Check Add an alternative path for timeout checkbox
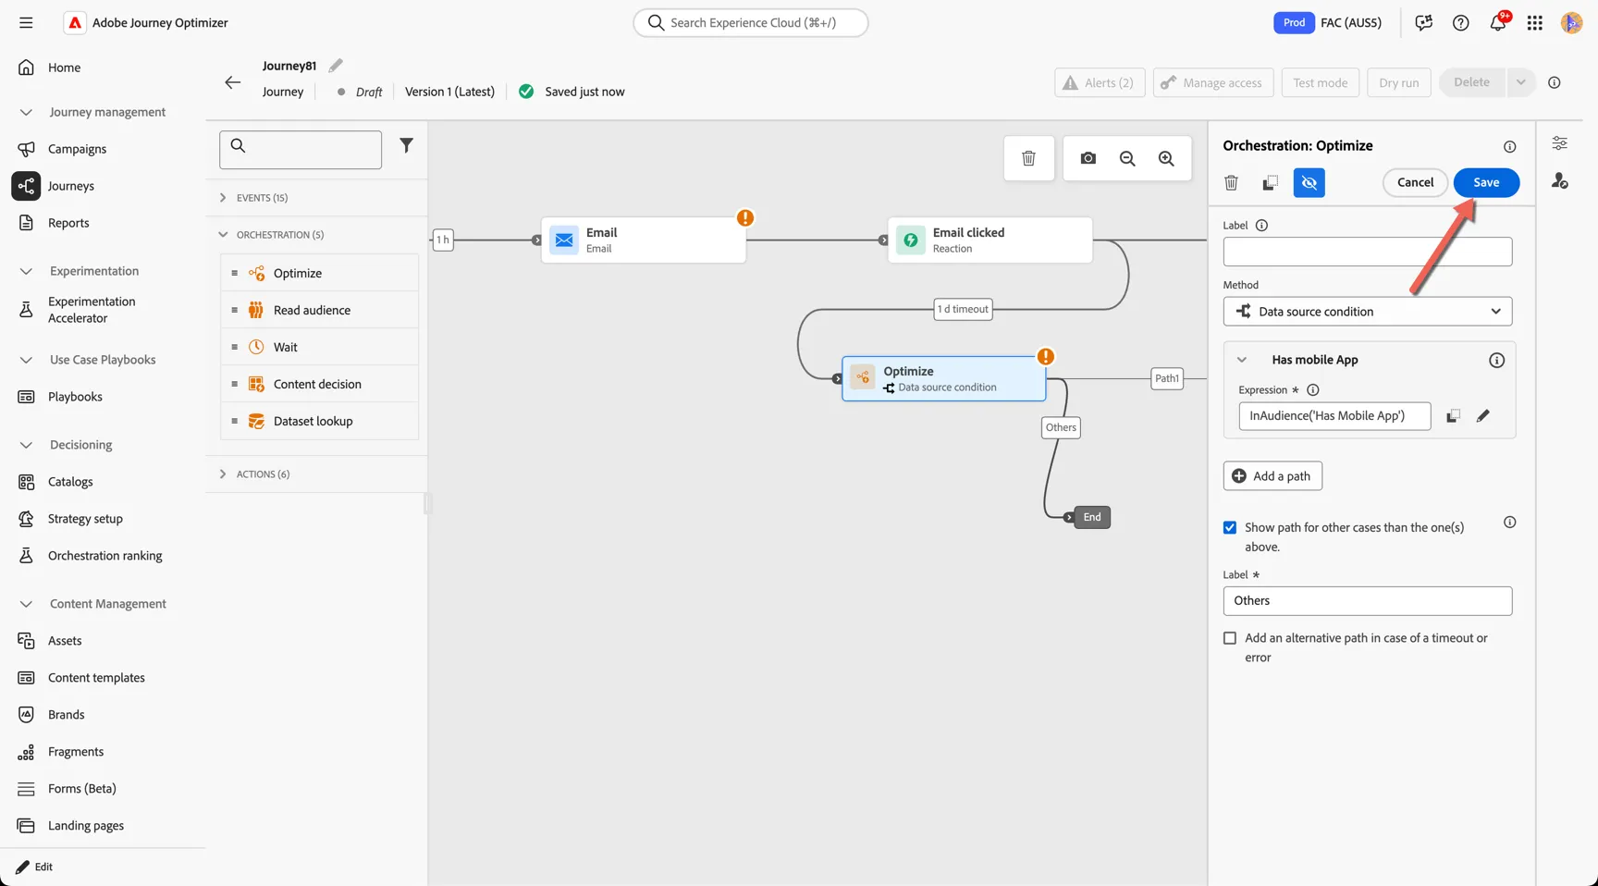1598x886 pixels. coord(1230,638)
